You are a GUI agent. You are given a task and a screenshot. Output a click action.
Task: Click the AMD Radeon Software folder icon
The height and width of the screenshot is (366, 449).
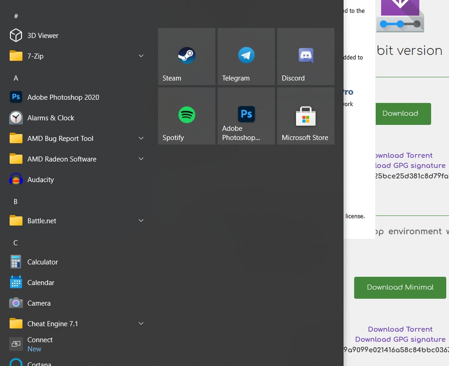pyautogui.click(x=16, y=159)
